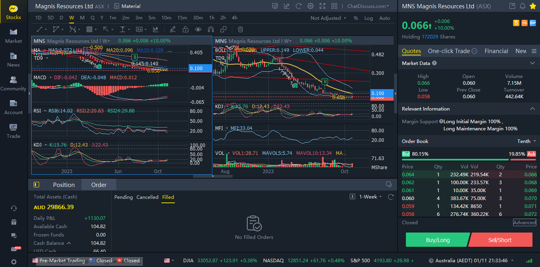Image resolution: width=540 pixels, height=267 pixels.
Task: Open the Trade section in sidebar
Action: tap(13, 131)
